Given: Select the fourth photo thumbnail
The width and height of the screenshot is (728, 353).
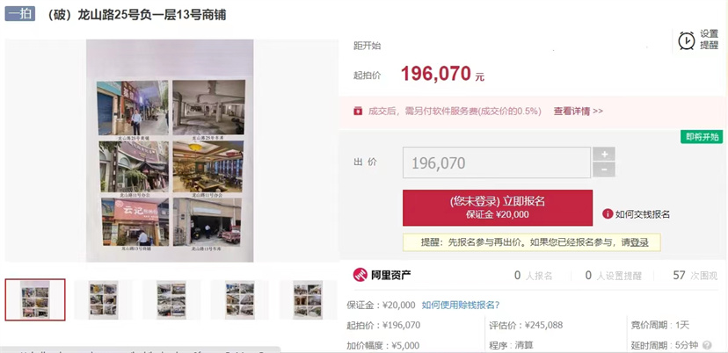Looking at the screenshot, I should tap(240, 299).
